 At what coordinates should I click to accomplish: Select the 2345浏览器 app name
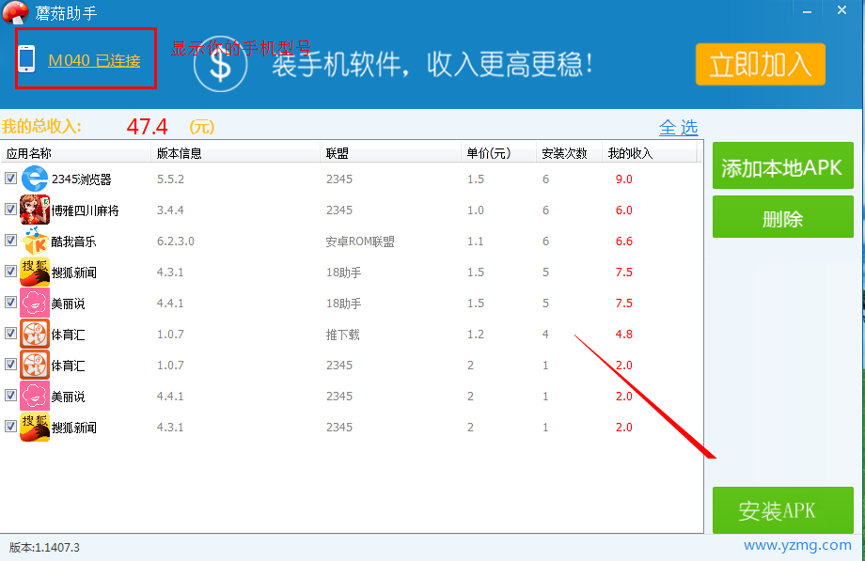point(82,179)
